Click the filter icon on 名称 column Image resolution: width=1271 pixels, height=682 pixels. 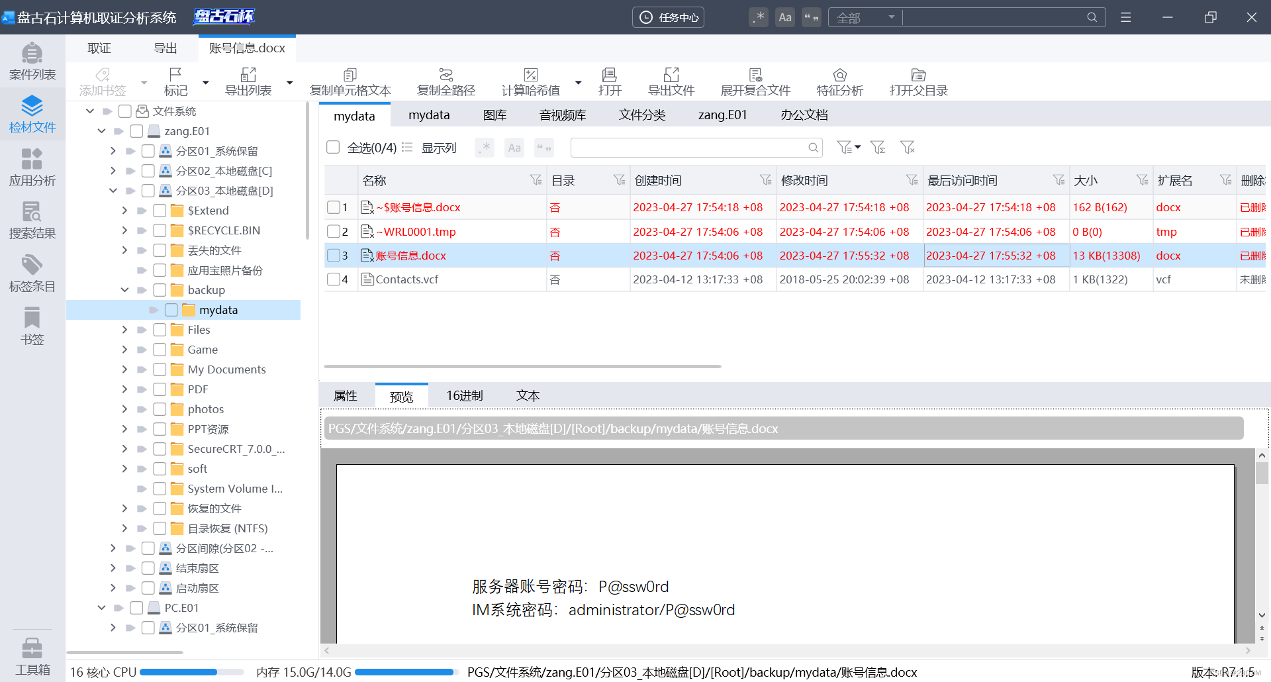536,180
